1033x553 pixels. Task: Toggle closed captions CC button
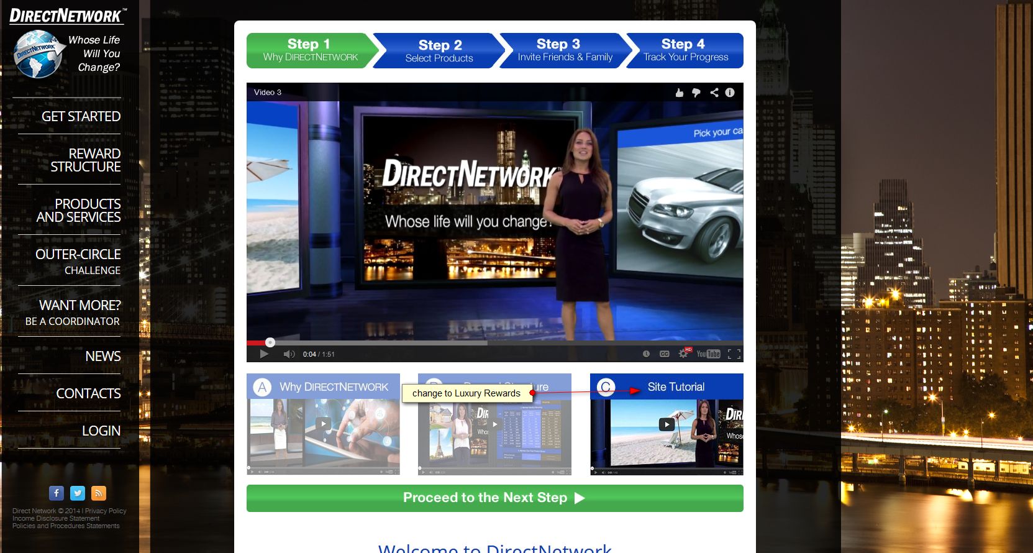664,354
